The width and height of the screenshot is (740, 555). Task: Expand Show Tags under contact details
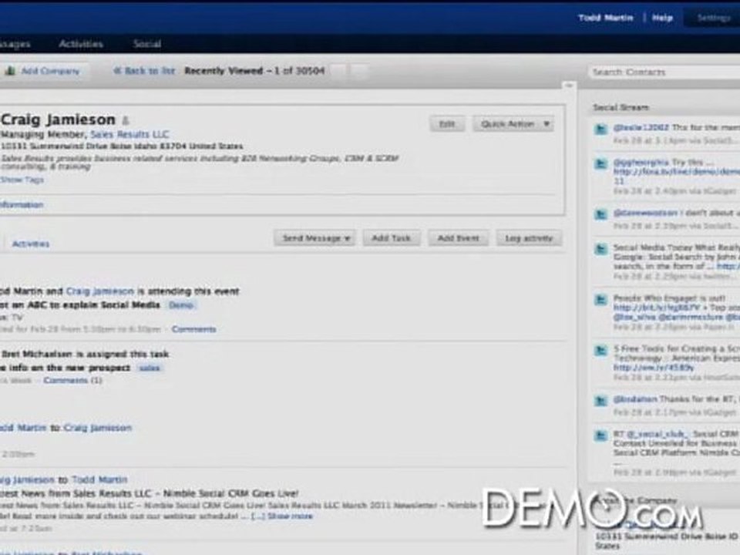click(22, 180)
